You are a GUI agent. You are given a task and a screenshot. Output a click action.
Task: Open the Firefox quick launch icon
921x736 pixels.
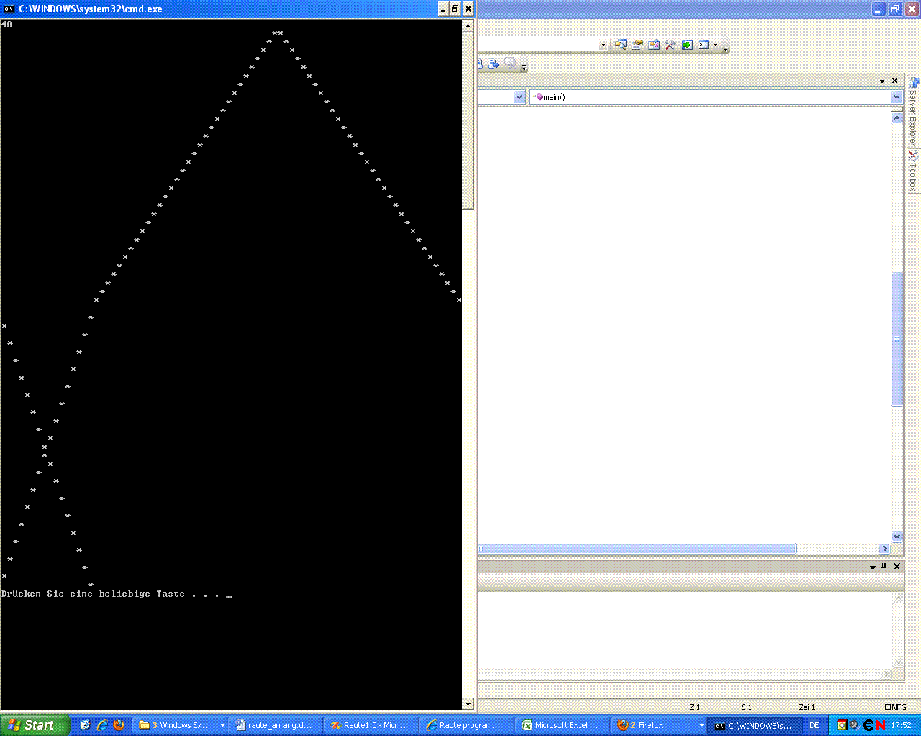click(x=119, y=725)
